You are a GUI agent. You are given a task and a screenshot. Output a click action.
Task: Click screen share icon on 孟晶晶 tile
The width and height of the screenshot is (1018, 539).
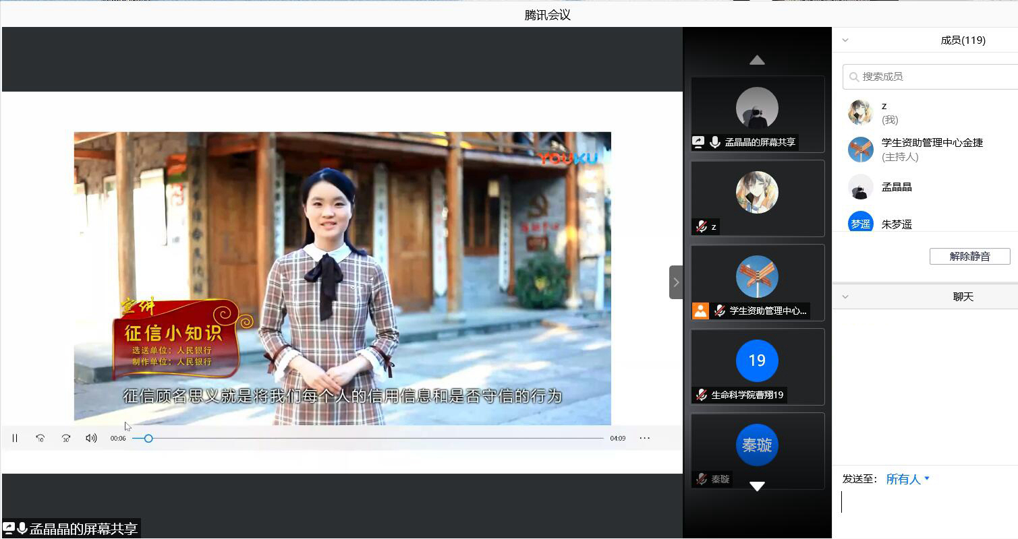pos(699,142)
